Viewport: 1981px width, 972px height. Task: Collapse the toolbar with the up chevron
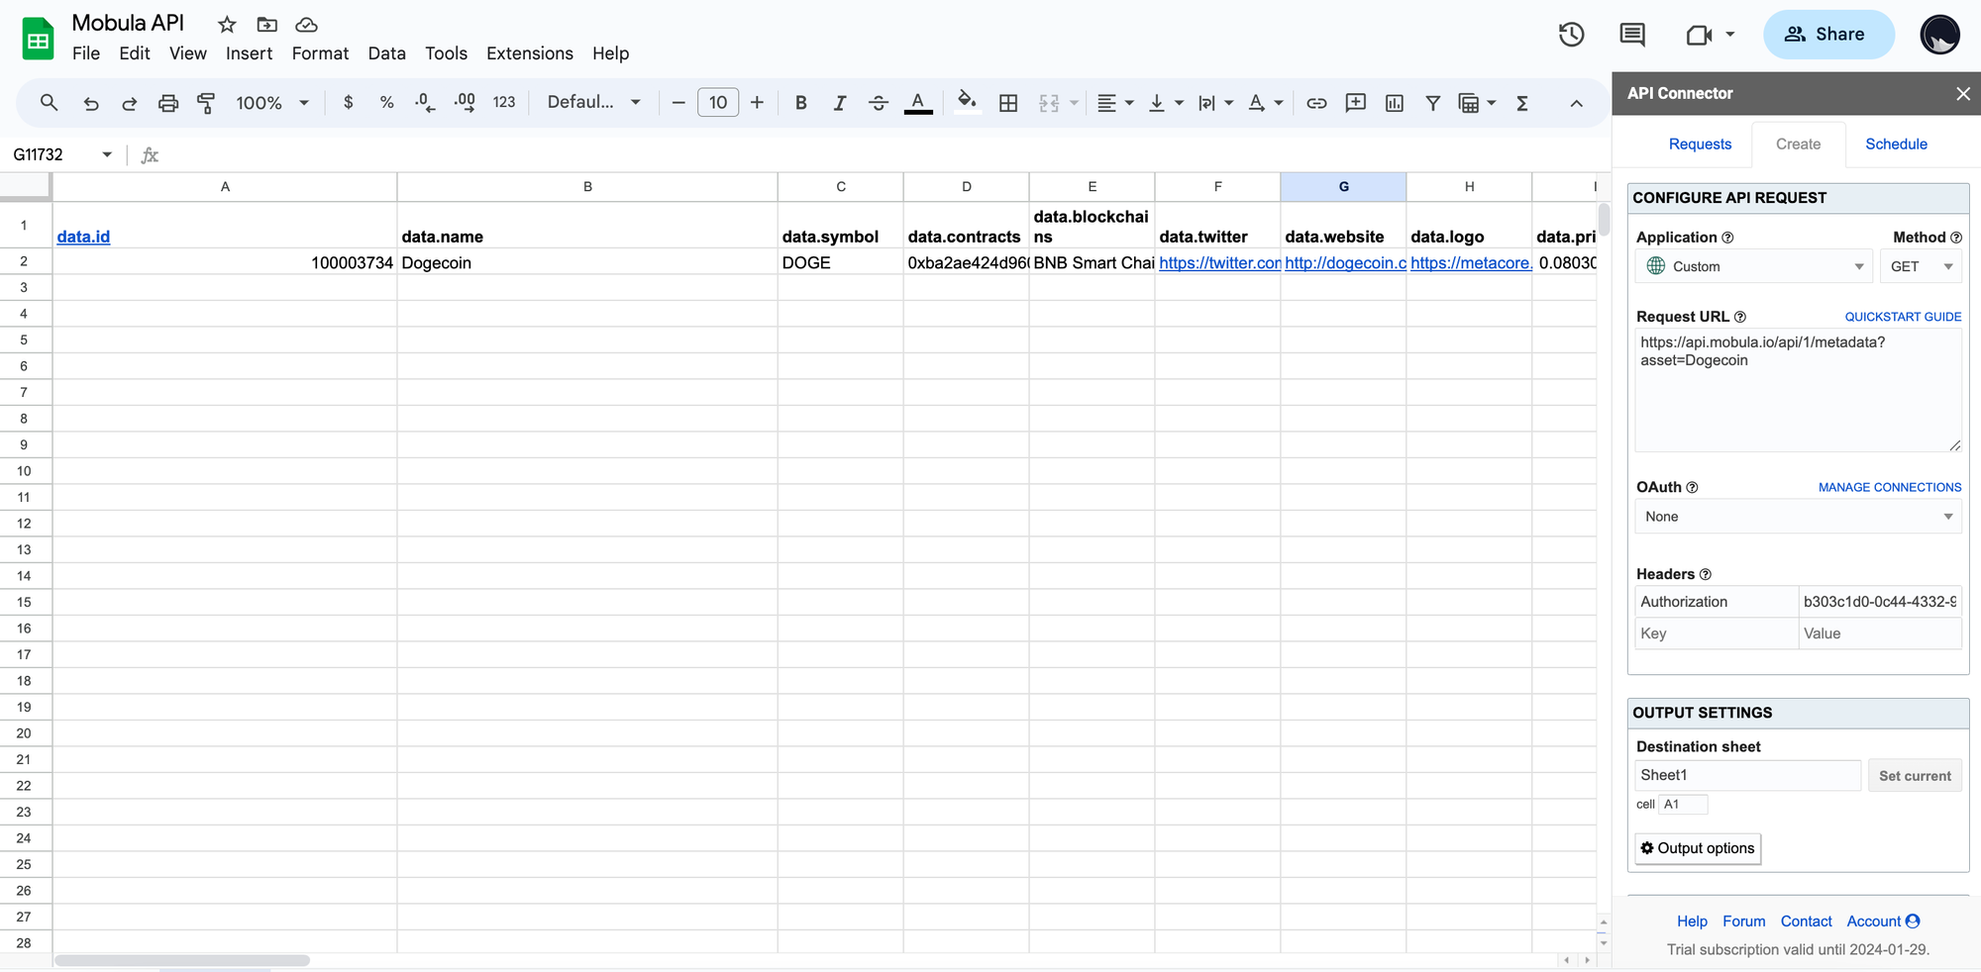click(x=1576, y=103)
